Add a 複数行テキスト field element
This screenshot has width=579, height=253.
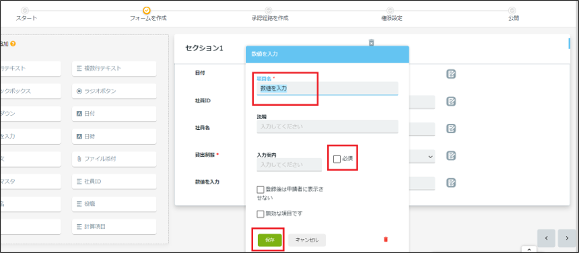pyautogui.click(x=114, y=69)
